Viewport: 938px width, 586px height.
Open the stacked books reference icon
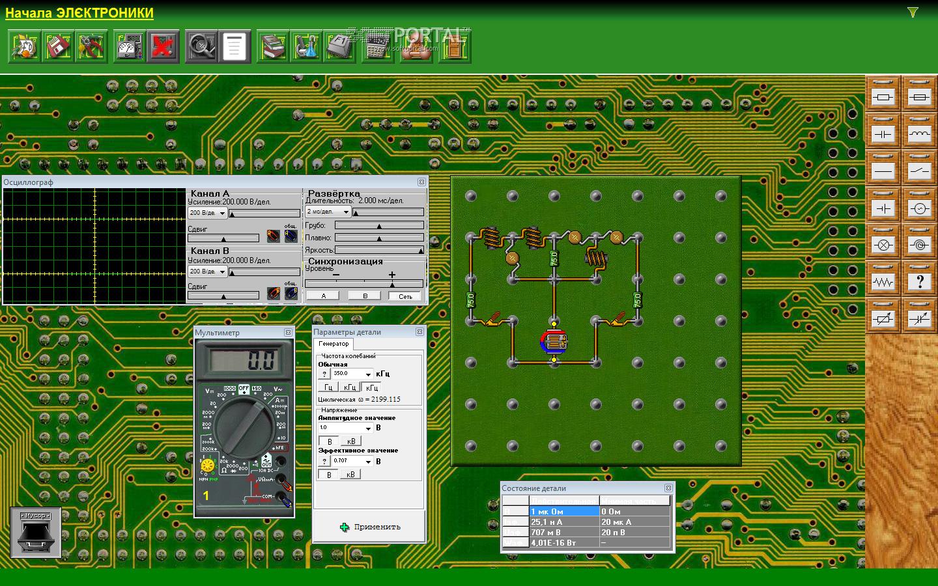coord(273,46)
